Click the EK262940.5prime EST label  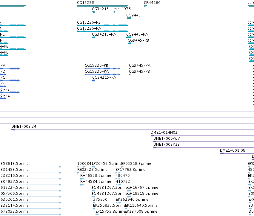coord(132,200)
